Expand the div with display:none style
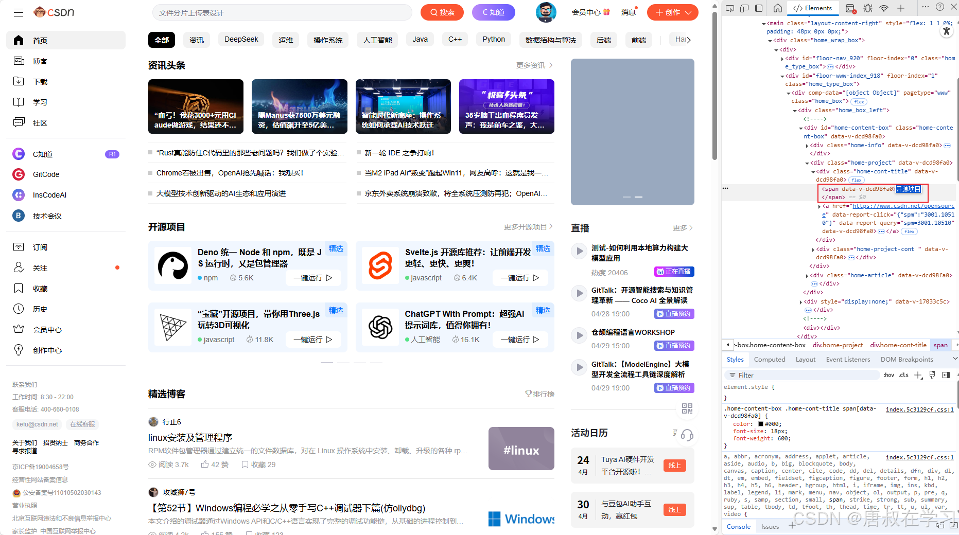The image size is (959, 535). coord(801,301)
